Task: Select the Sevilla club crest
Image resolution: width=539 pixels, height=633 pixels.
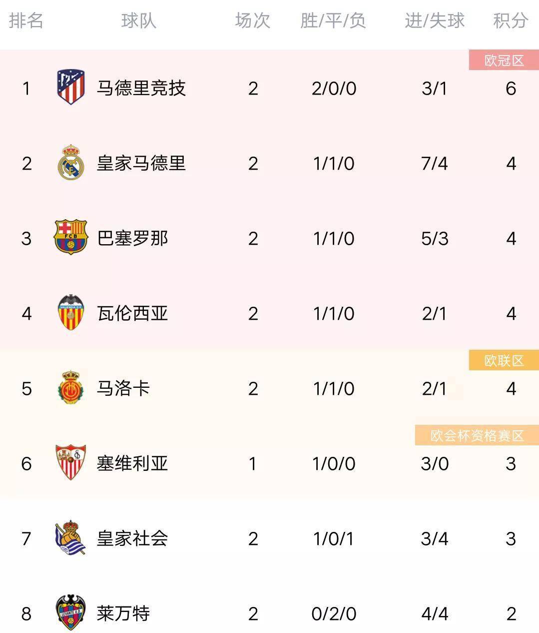Action: coord(70,462)
